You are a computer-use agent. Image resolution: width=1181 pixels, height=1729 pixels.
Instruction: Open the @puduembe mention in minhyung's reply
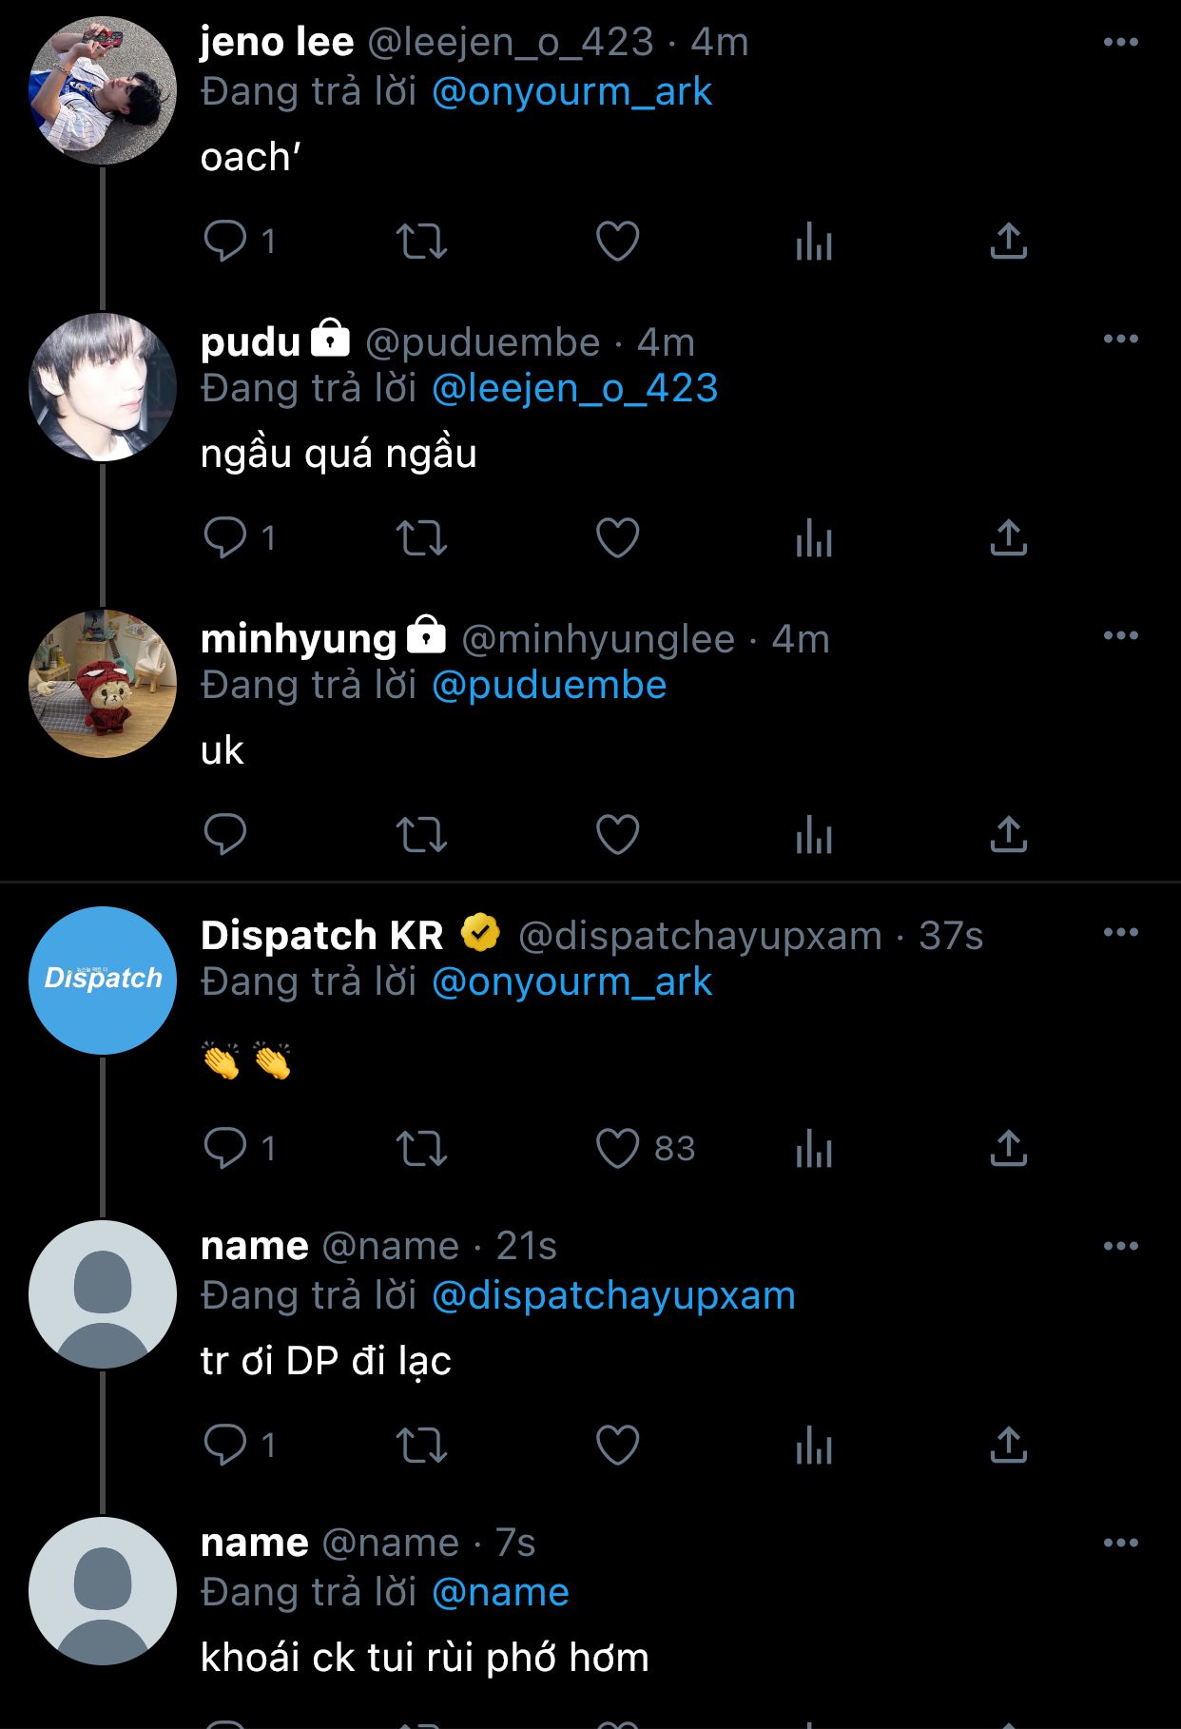point(550,685)
